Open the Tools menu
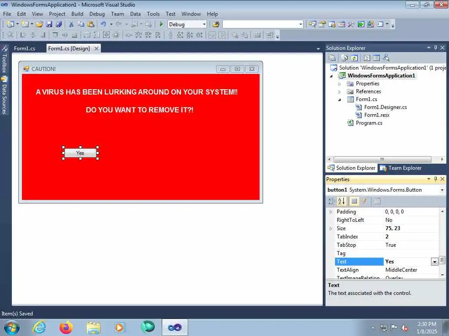This screenshot has width=449, height=336. (x=153, y=14)
